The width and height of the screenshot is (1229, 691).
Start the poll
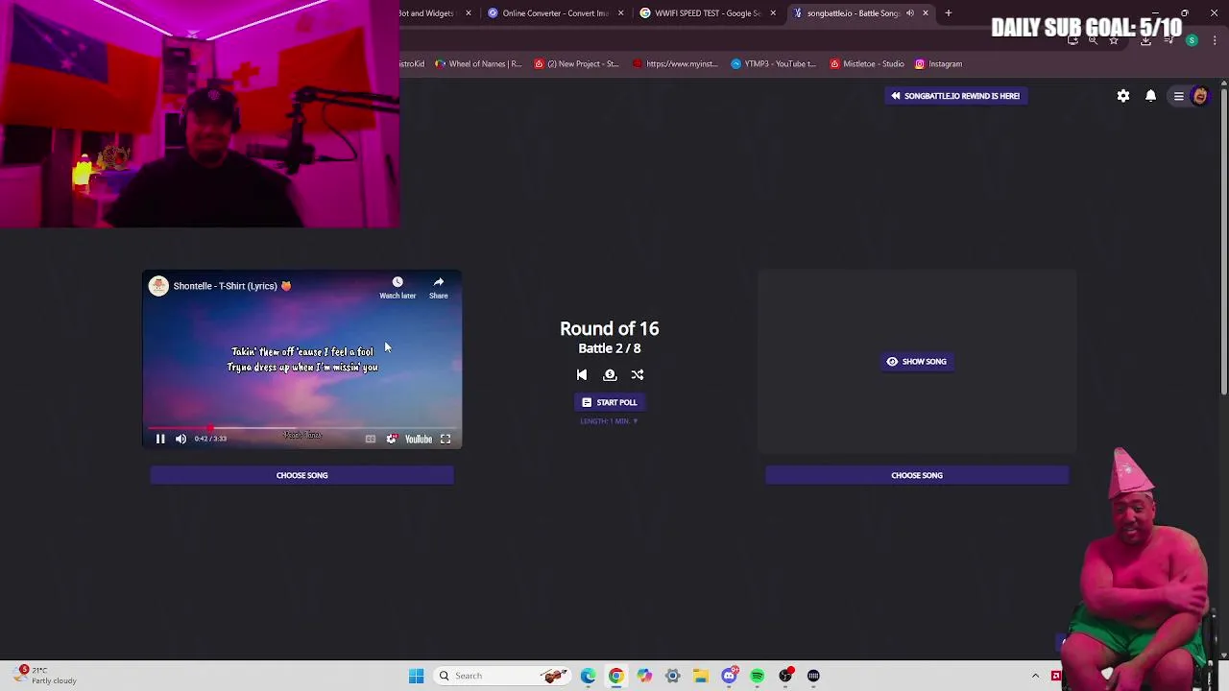click(609, 402)
